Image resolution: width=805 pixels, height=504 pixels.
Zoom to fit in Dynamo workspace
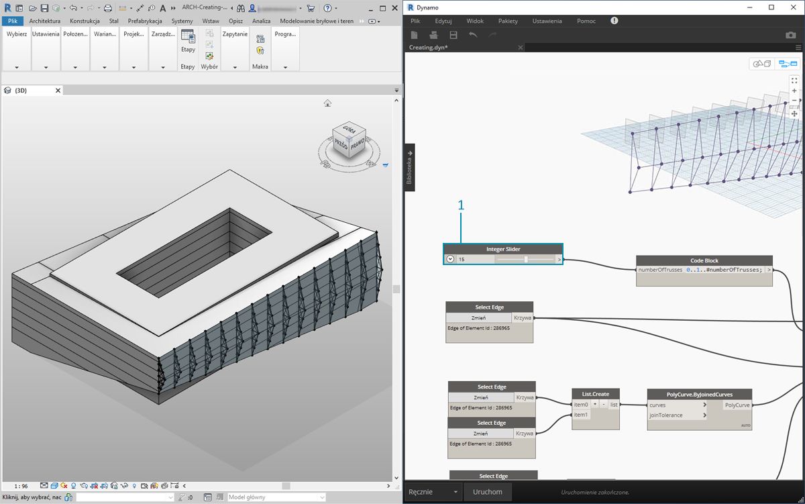[x=794, y=81]
